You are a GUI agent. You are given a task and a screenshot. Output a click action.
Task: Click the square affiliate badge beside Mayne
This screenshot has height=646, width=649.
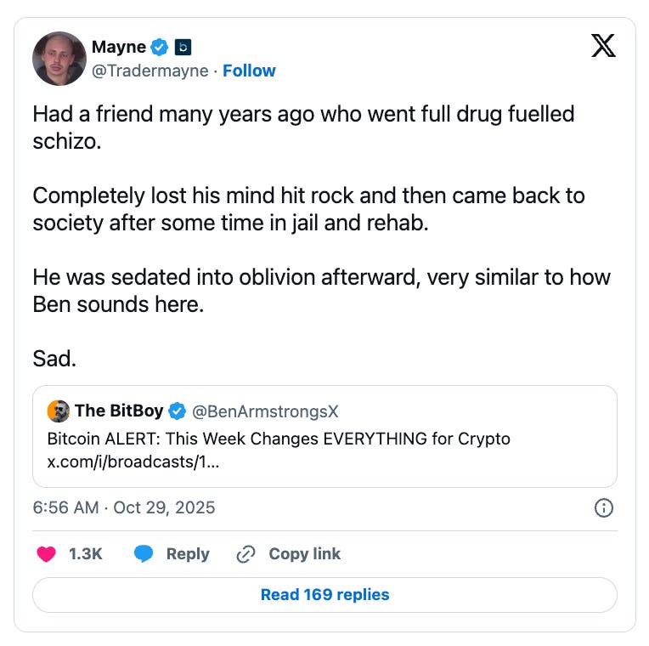pos(183,48)
